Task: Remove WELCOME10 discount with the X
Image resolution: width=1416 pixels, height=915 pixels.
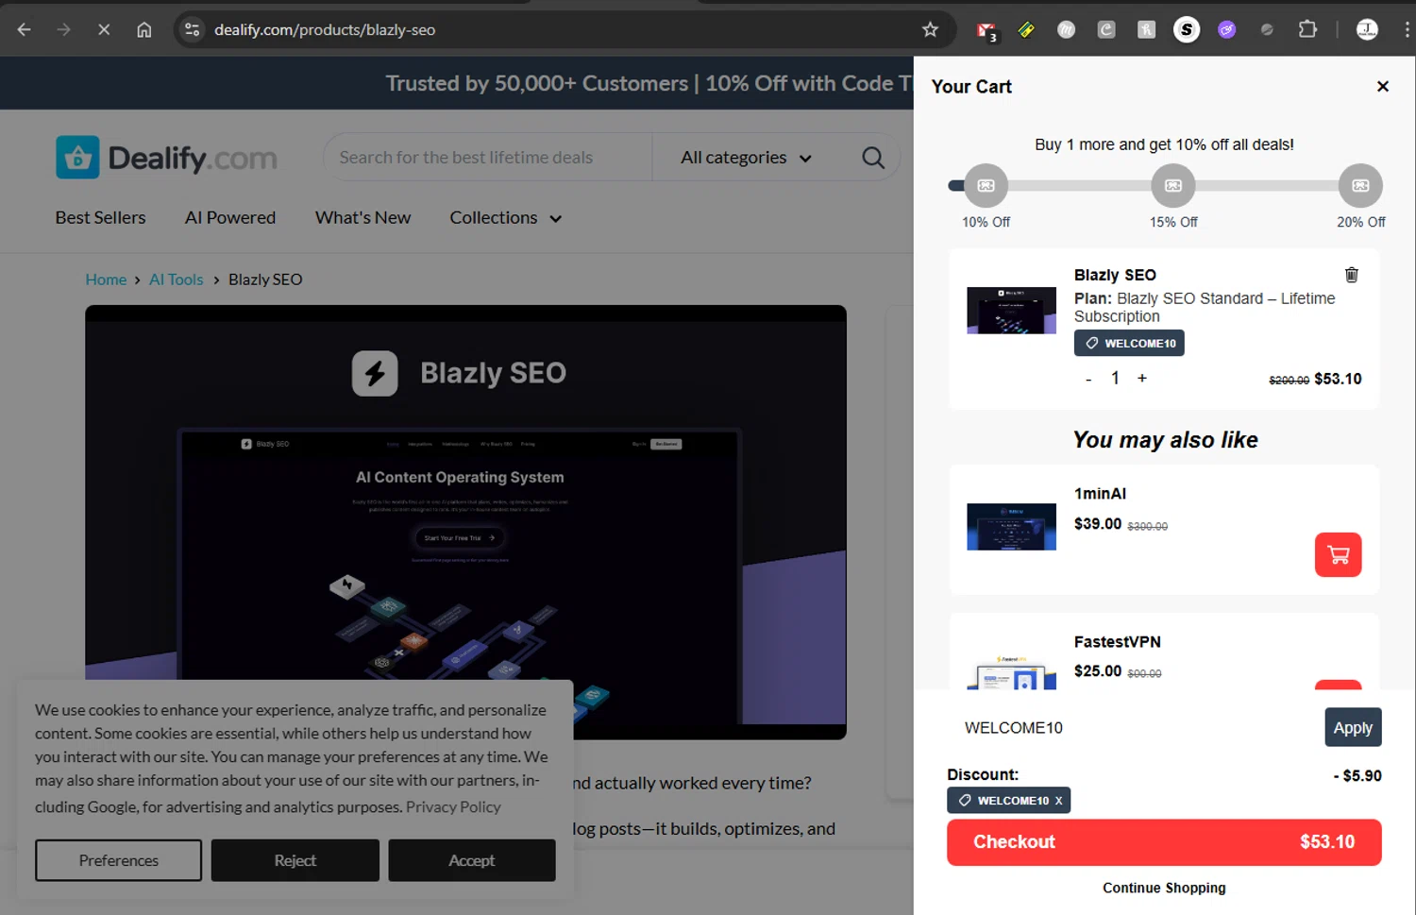Action: [x=1058, y=801]
